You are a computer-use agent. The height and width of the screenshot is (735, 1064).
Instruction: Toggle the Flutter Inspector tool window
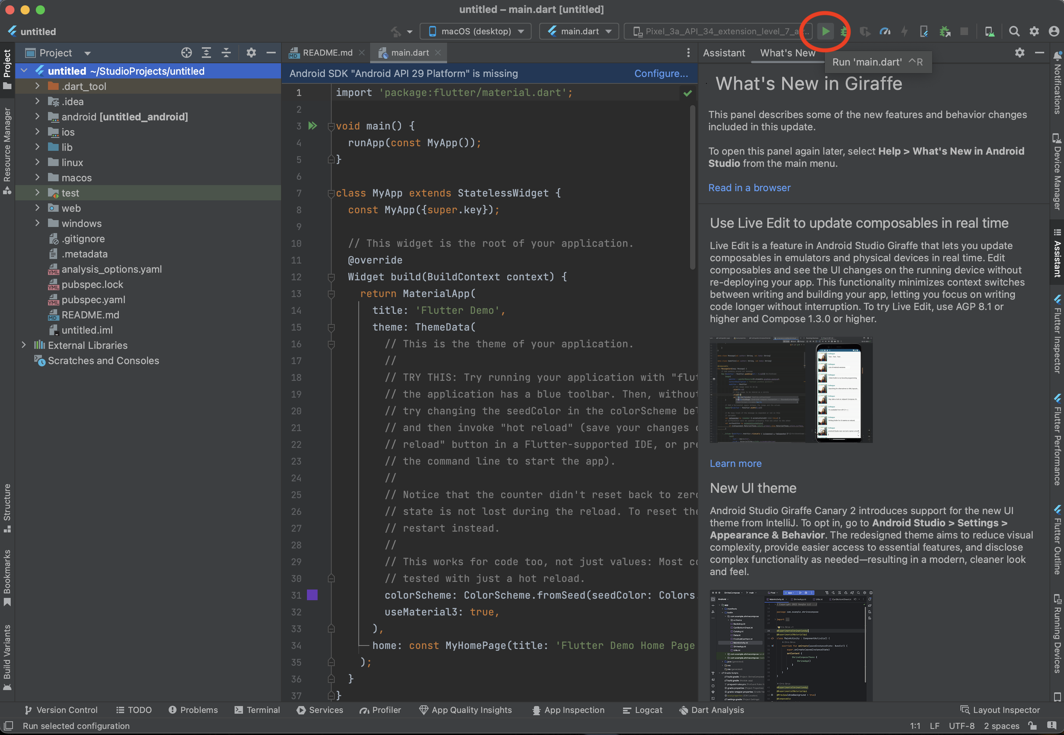[x=1057, y=334]
